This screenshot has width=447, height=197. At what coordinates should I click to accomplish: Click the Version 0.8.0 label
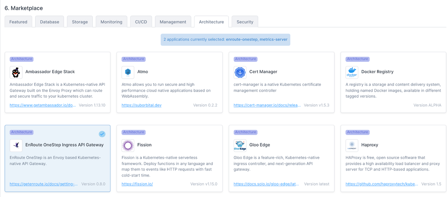94,184
